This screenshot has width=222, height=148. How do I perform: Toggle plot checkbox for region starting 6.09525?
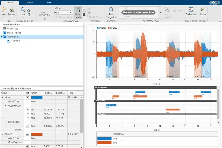tap(27, 110)
